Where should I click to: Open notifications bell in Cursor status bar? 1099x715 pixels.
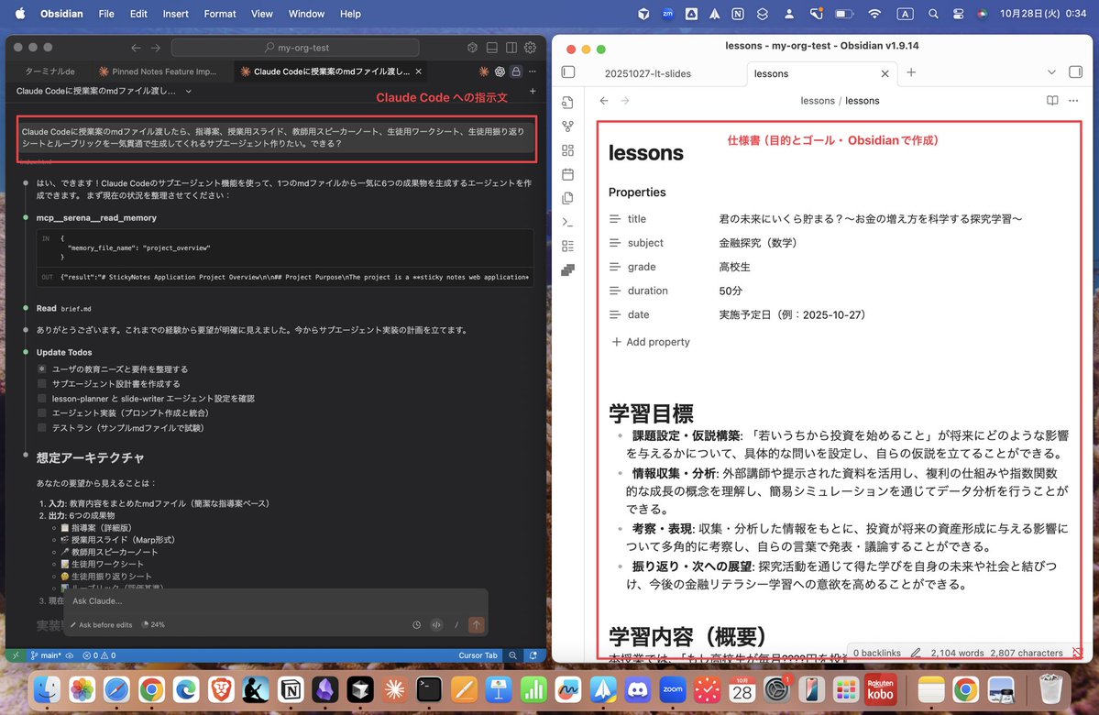(x=533, y=655)
